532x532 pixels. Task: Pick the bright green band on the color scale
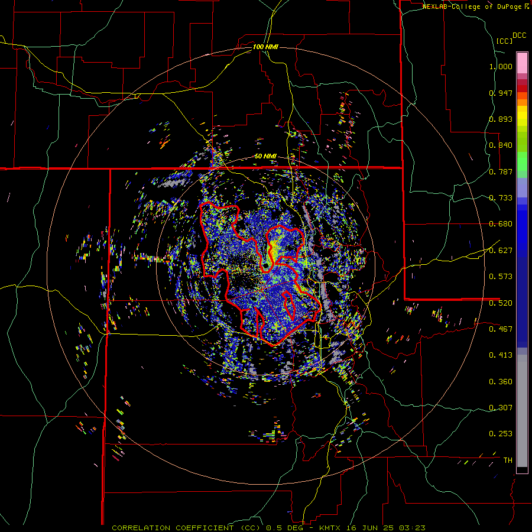(x=522, y=161)
